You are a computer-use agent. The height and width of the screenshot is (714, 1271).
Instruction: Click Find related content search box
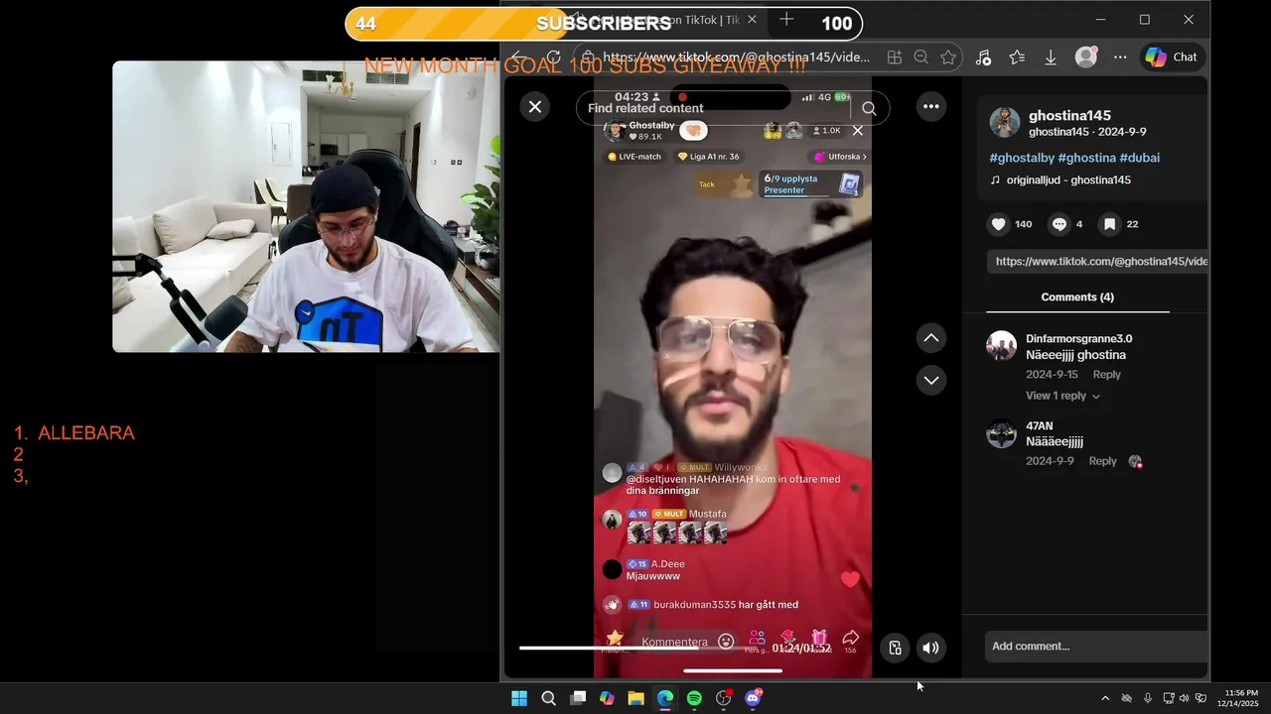click(733, 108)
